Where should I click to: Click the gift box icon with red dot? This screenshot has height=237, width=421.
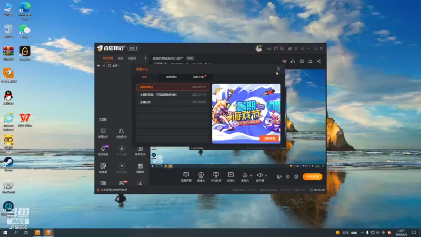284,61
